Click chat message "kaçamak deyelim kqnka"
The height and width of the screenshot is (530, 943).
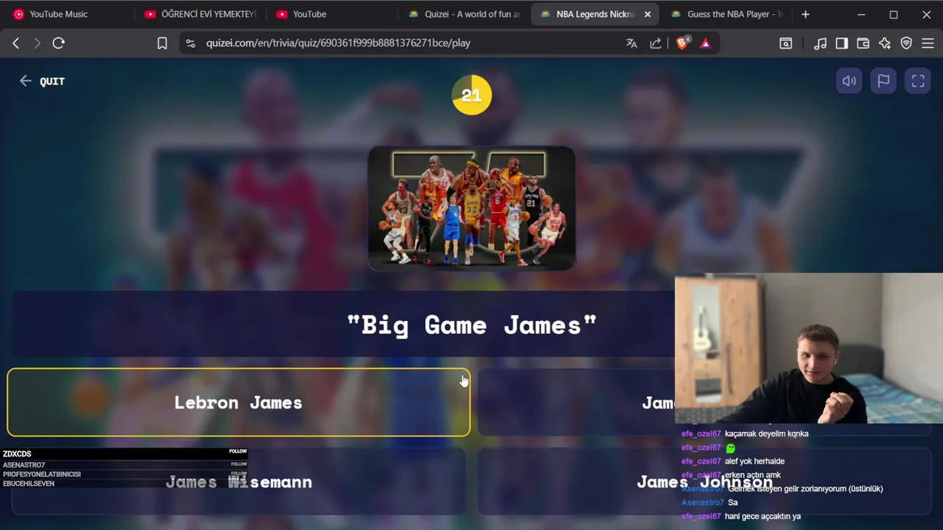tap(766, 434)
